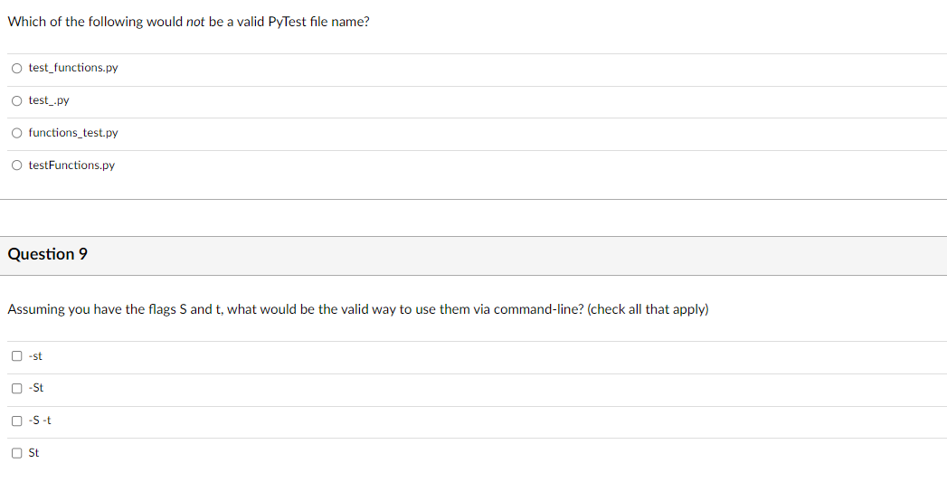Enable the -S -t checkbox

click(17, 421)
